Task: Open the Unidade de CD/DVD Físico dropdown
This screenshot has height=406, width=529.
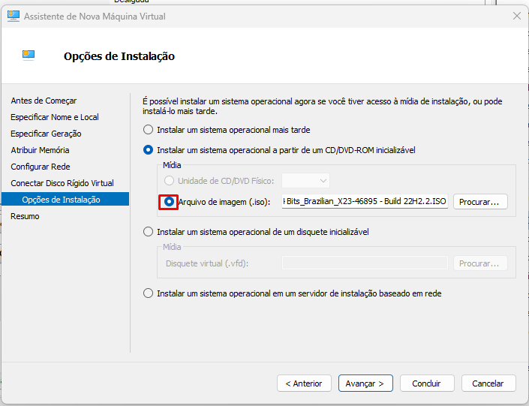Action: pos(305,181)
